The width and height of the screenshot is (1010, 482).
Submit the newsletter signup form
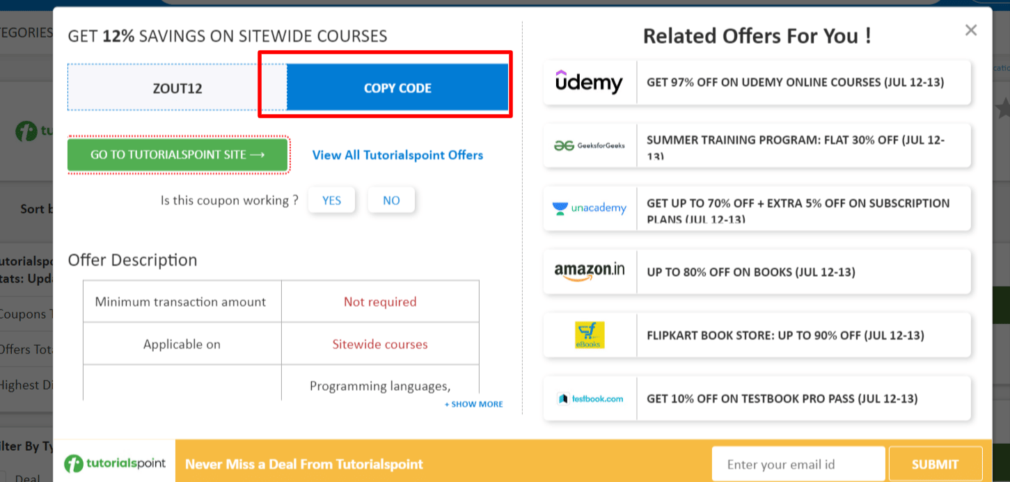point(935,463)
